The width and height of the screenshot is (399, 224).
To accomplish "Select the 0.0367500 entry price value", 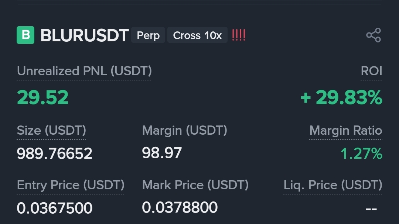I will pos(54,208).
